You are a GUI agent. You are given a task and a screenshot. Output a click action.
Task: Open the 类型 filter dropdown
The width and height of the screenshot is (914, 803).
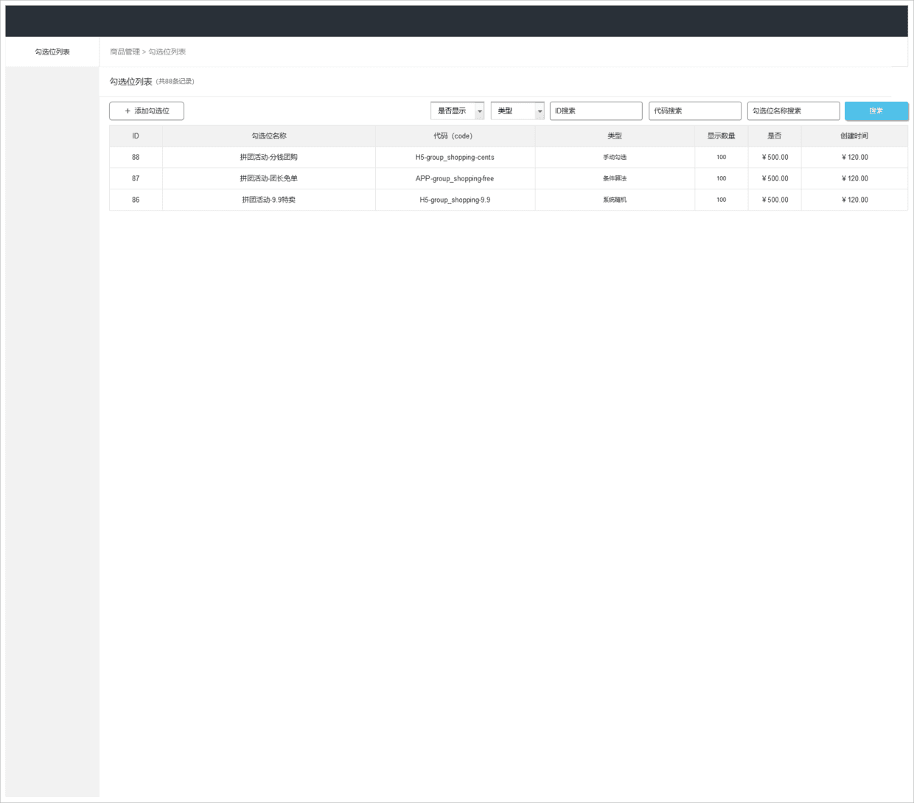pyautogui.click(x=517, y=111)
